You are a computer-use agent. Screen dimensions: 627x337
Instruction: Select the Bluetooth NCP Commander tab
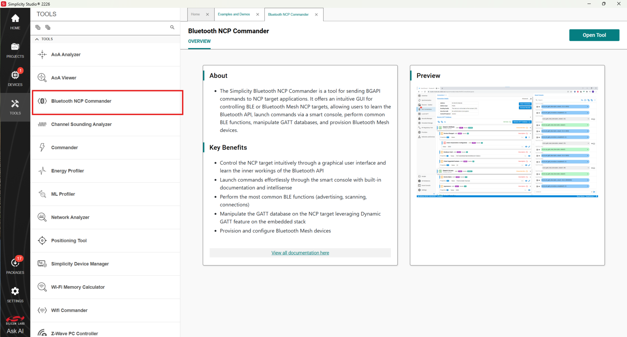pos(288,14)
